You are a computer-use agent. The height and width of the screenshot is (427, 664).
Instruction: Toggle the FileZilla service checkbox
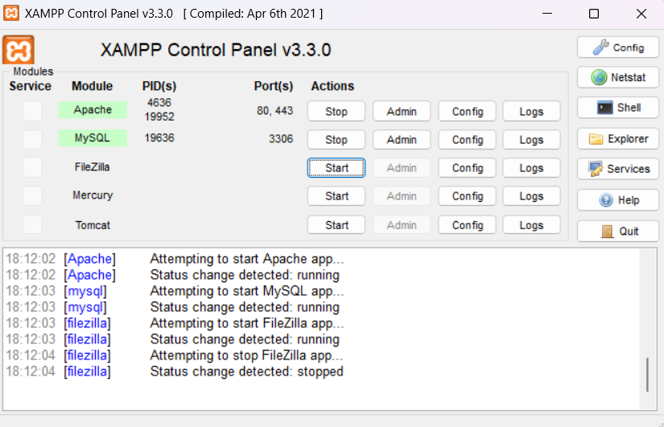[32, 167]
